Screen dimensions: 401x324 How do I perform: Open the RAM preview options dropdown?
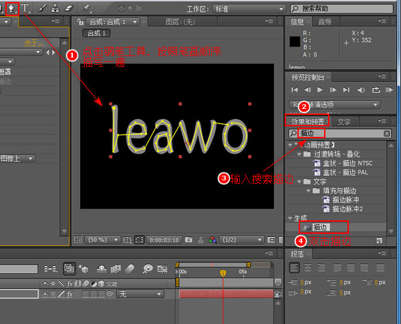pos(335,105)
